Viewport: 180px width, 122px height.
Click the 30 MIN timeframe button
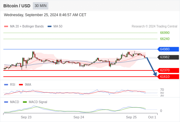coord(41,6)
